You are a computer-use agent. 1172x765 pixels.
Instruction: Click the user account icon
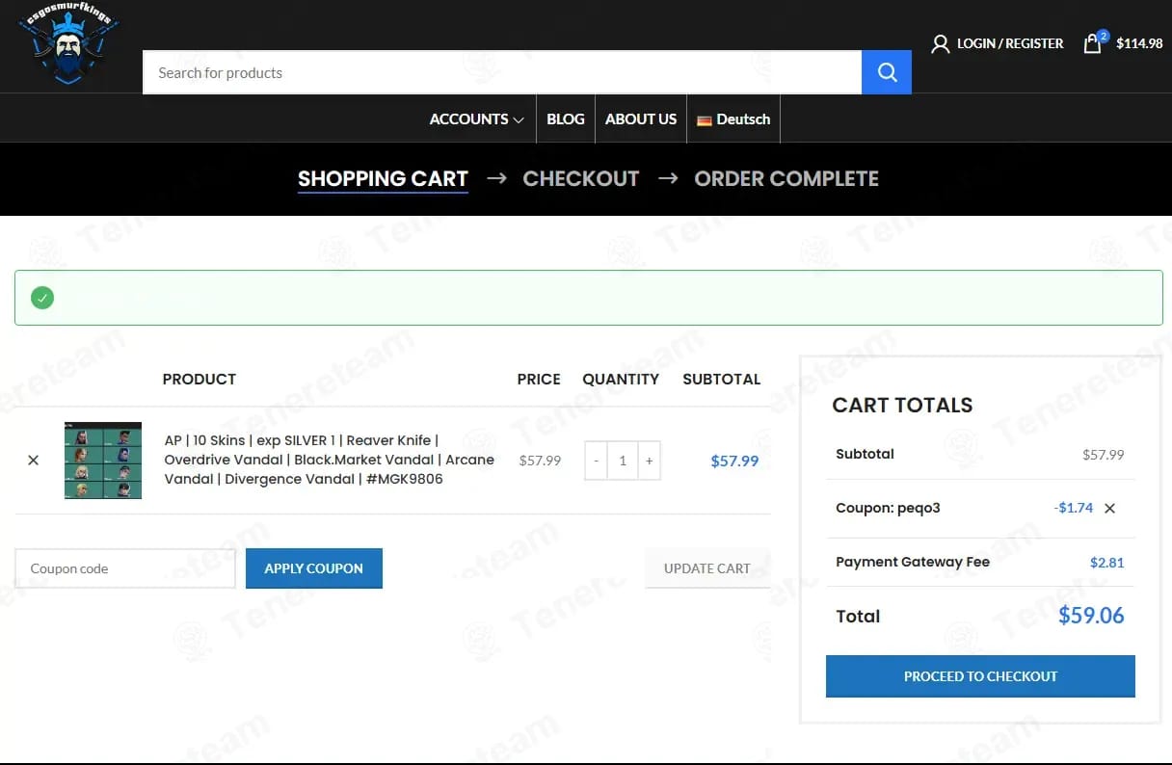pos(941,43)
